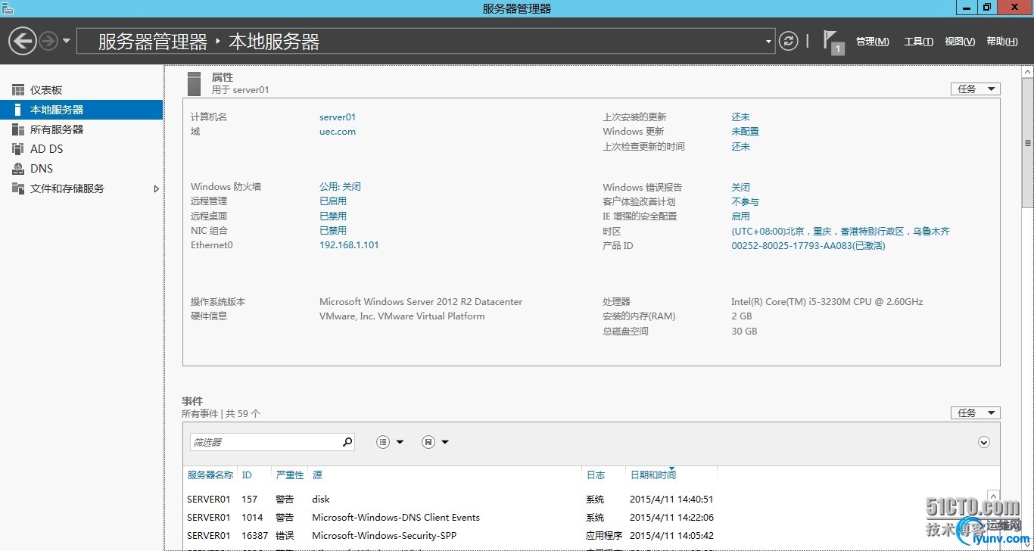Open the notifications flag icon
The height and width of the screenshot is (551, 1034).
click(x=832, y=41)
